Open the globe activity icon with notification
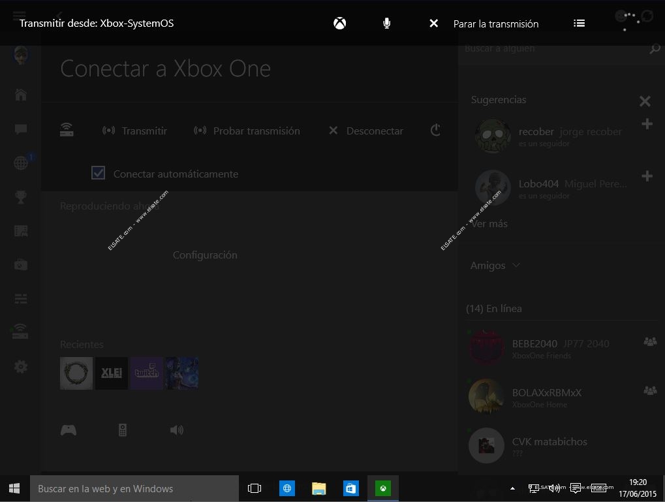The image size is (665, 502). (21, 163)
